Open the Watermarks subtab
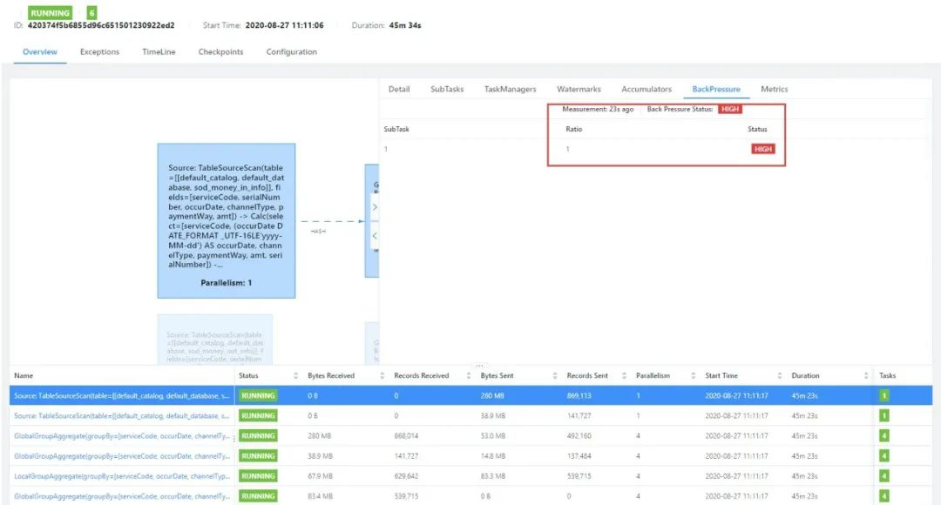 tap(579, 89)
